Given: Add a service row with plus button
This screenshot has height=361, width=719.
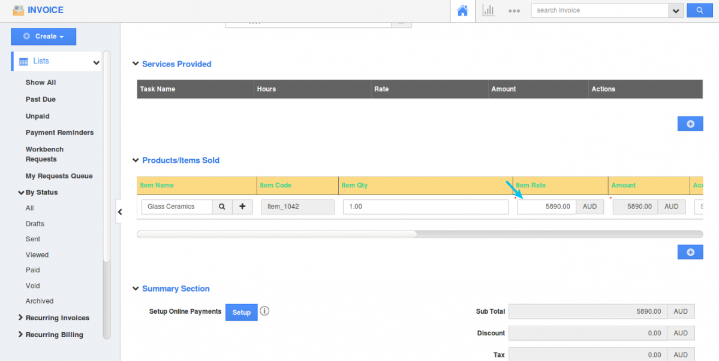Looking at the screenshot, I should [690, 124].
